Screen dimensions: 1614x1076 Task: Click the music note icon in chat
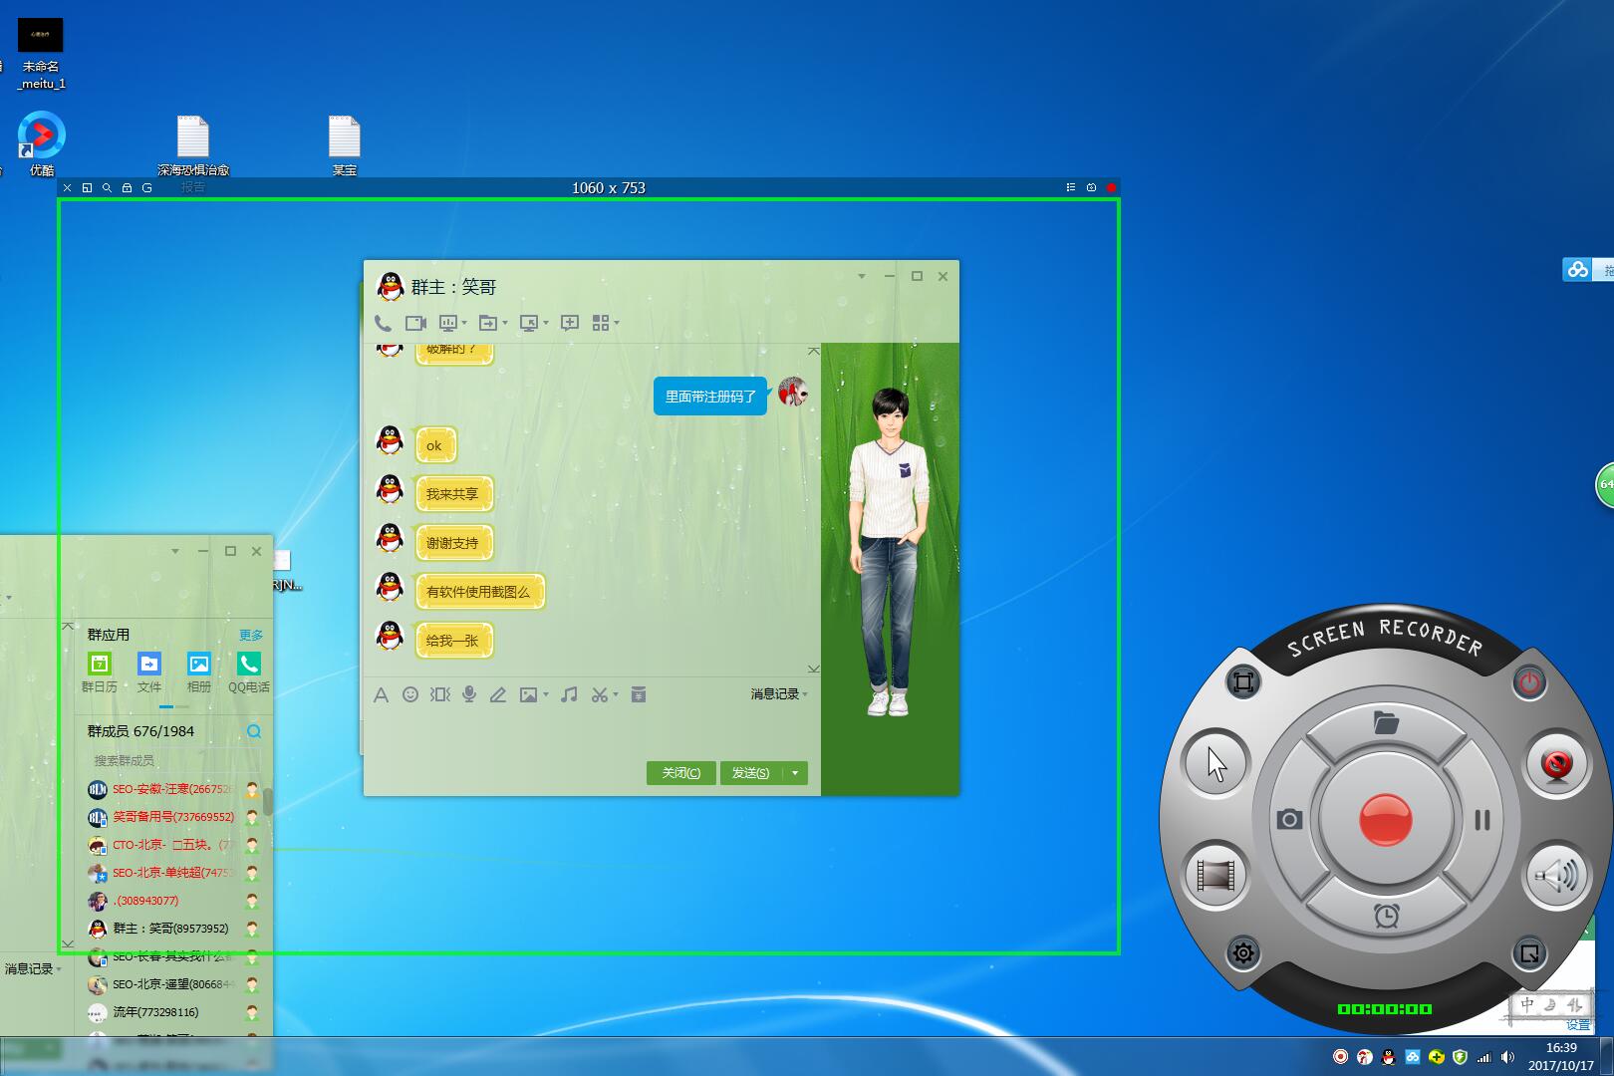click(569, 694)
